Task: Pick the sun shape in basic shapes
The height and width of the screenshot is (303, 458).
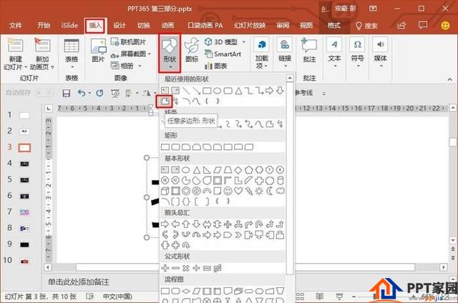Action: coord(259,191)
